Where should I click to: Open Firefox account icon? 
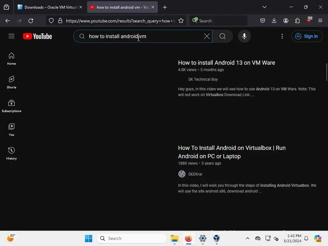click(x=286, y=21)
